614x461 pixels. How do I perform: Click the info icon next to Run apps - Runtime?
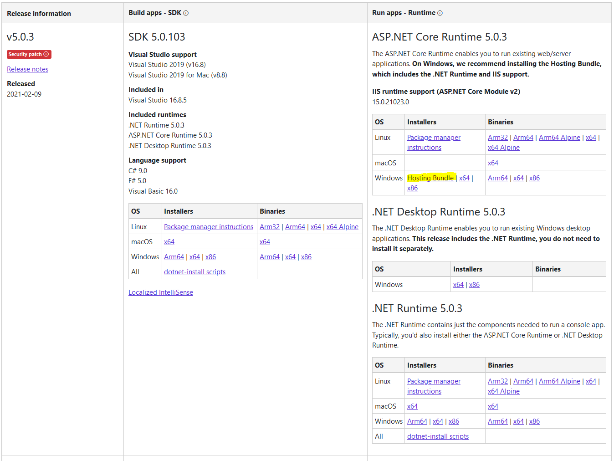click(x=440, y=13)
